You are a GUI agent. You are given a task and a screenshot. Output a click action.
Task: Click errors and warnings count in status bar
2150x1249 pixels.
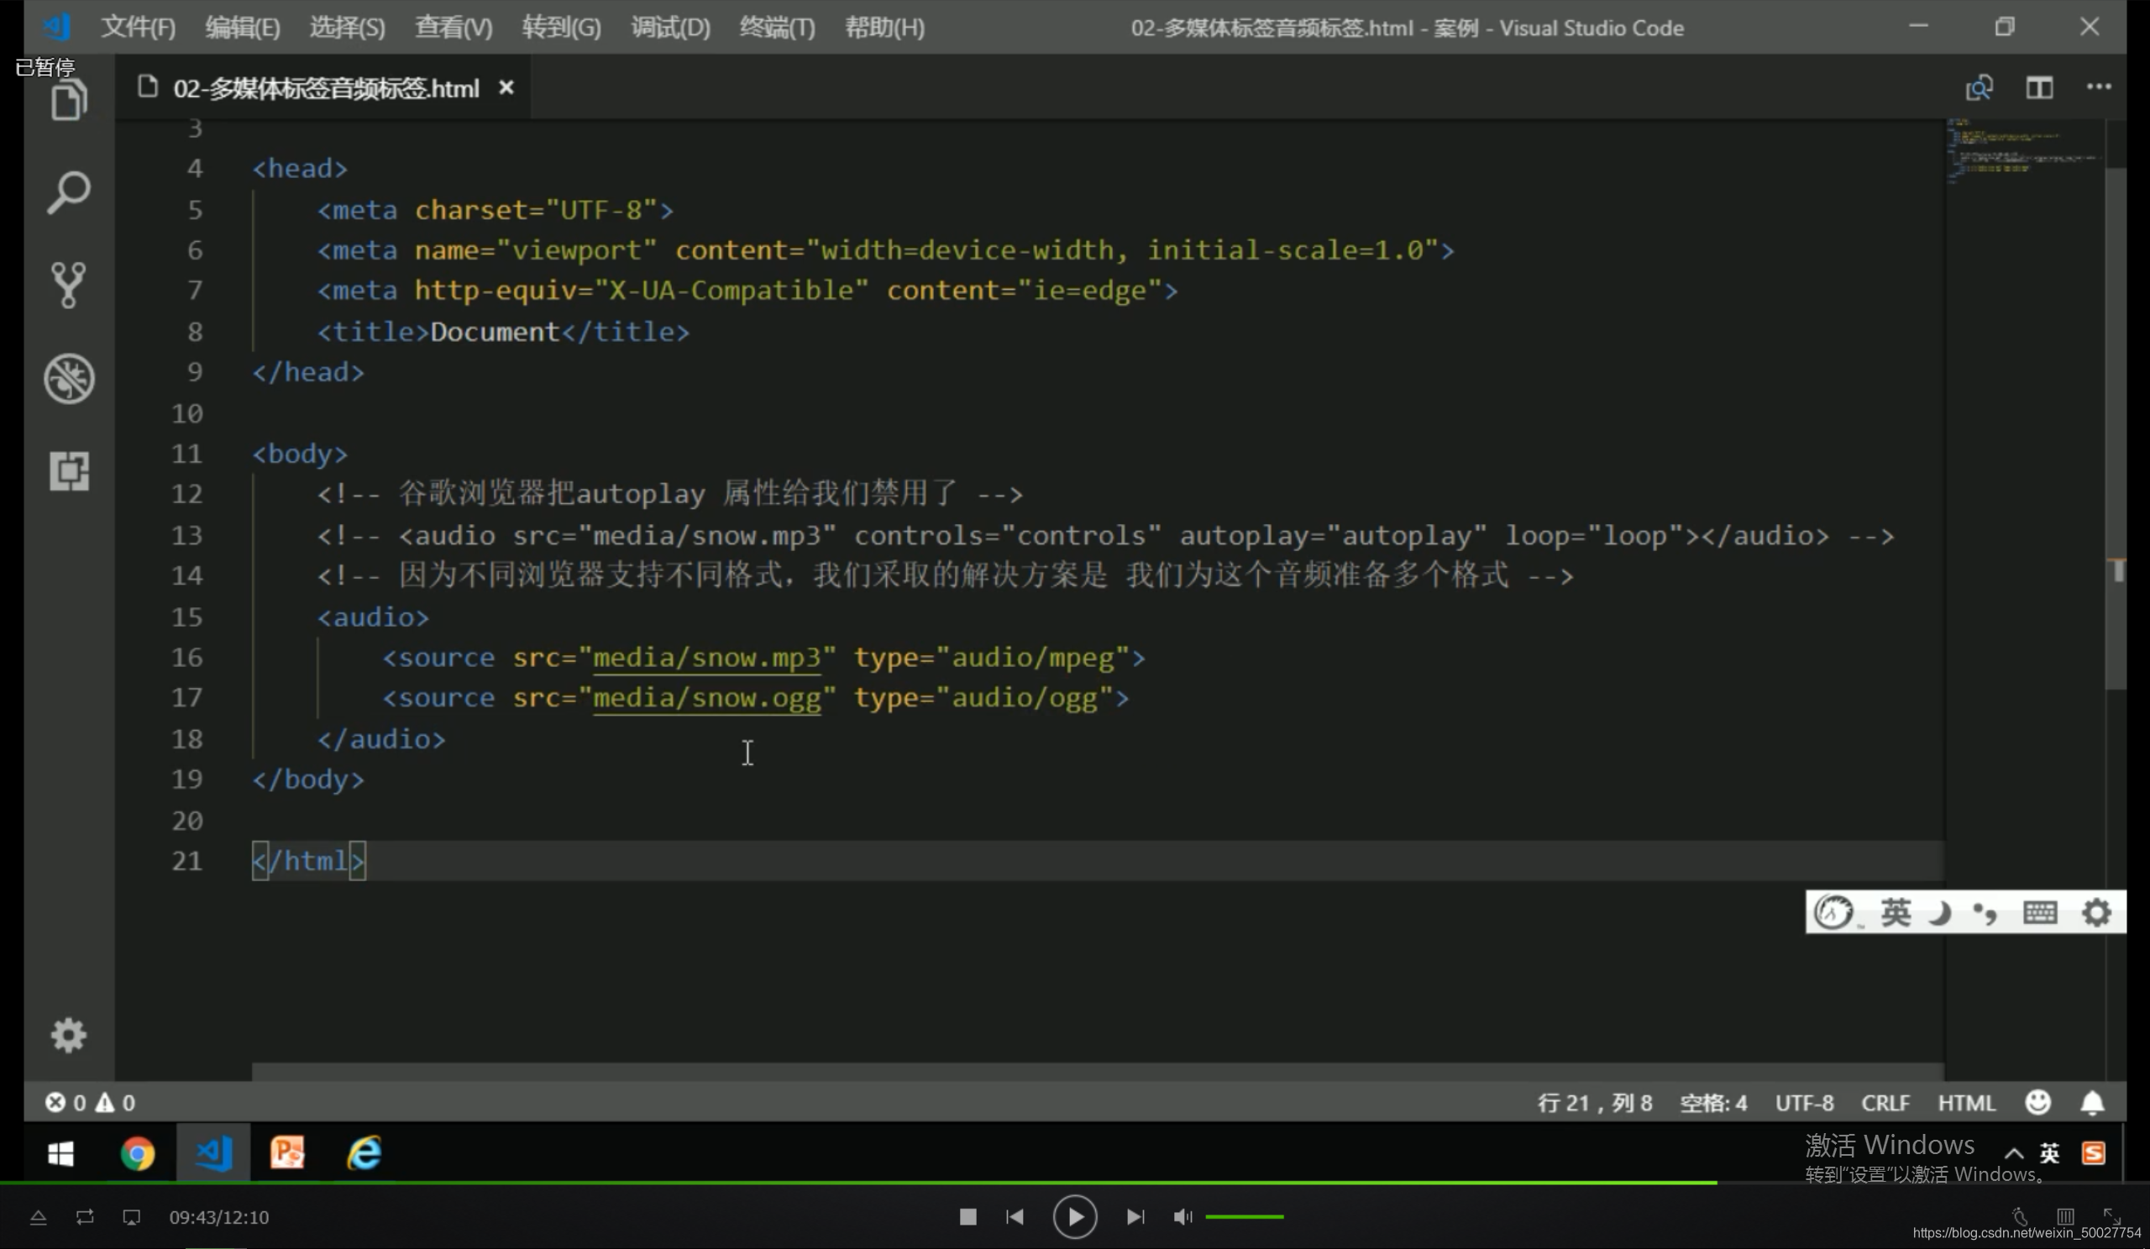pos(90,1102)
